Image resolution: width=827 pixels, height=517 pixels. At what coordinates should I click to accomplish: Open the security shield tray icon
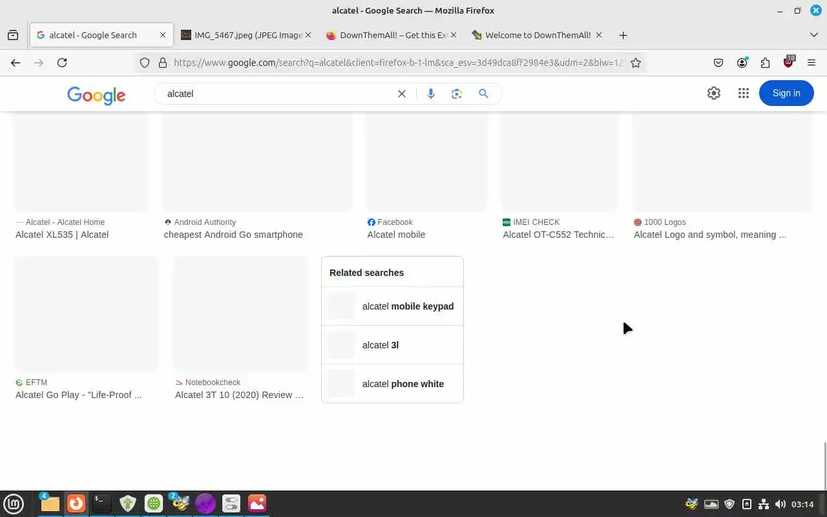coord(729,504)
